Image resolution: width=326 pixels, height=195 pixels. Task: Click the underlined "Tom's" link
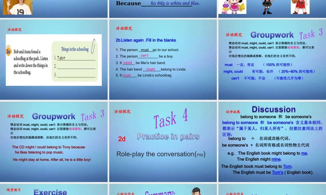tap(277, 173)
